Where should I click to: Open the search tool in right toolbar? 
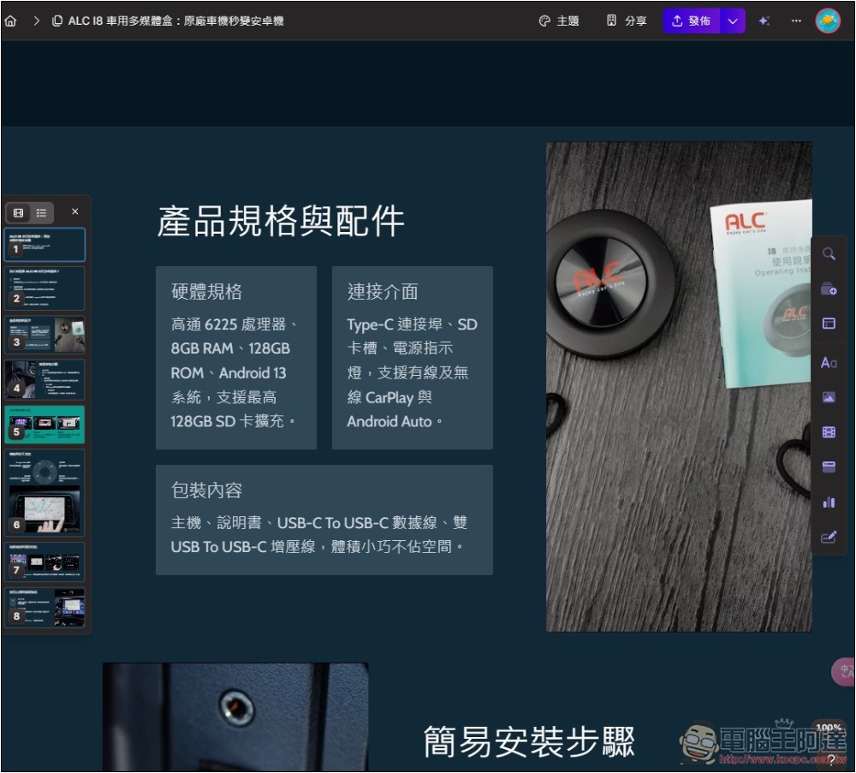point(828,254)
